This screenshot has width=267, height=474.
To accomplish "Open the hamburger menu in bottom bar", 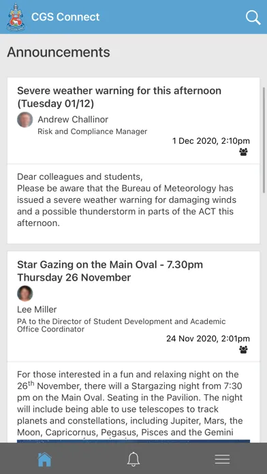I will pyautogui.click(x=222, y=460).
